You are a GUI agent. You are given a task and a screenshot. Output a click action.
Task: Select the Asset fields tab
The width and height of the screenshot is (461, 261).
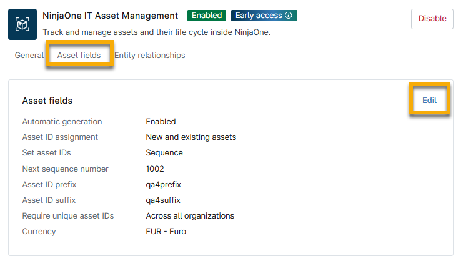click(x=79, y=55)
